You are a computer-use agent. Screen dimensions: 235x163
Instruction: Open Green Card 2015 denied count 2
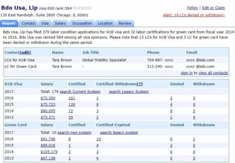(x=171, y=145)
